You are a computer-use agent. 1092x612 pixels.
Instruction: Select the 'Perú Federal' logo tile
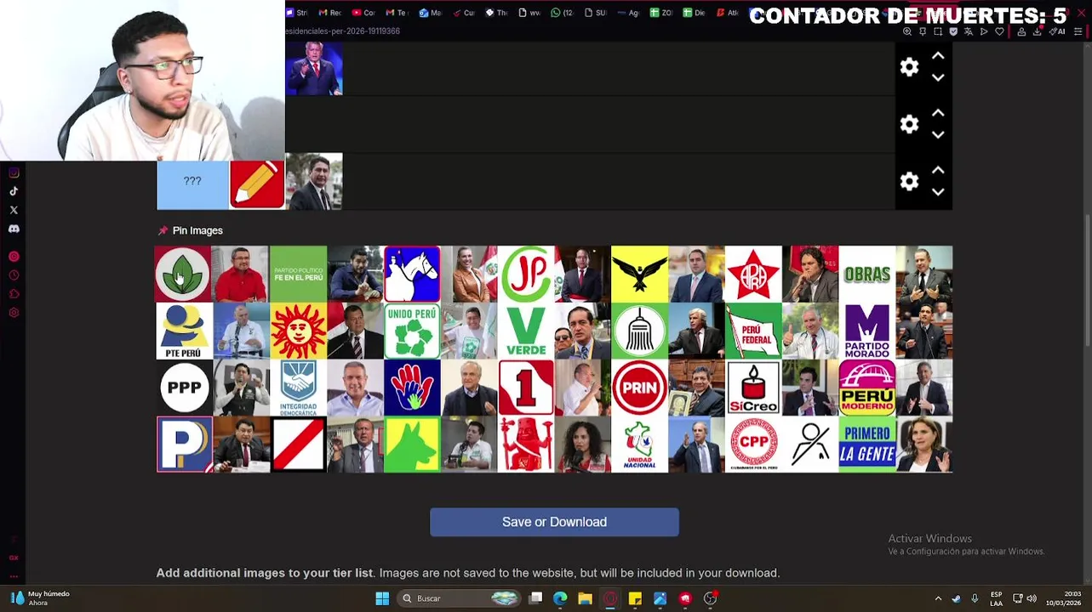coord(753,331)
